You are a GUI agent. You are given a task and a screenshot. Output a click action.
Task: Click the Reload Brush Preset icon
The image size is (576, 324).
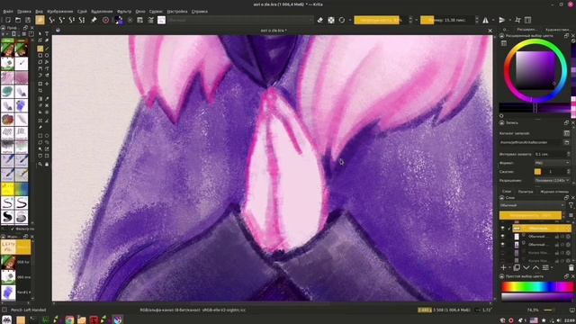[x=342, y=20]
